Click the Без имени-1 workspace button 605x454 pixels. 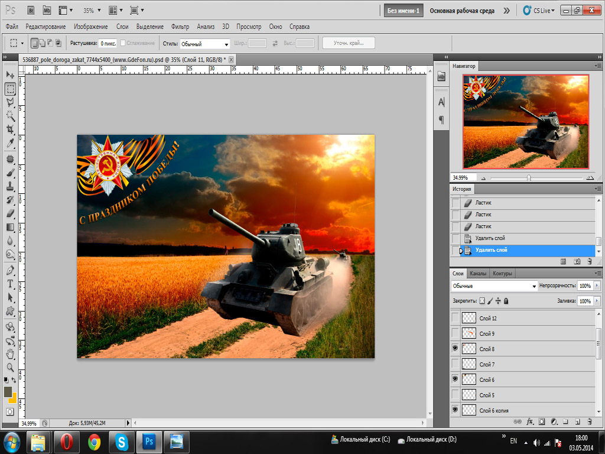[x=404, y=11]
